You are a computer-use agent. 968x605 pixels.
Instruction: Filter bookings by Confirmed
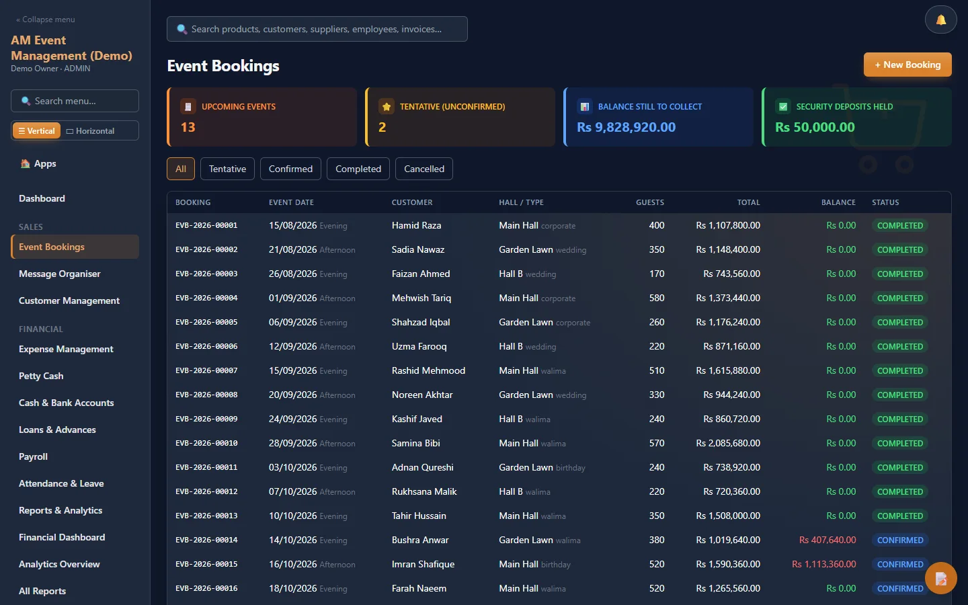click(x=290, y=169)
